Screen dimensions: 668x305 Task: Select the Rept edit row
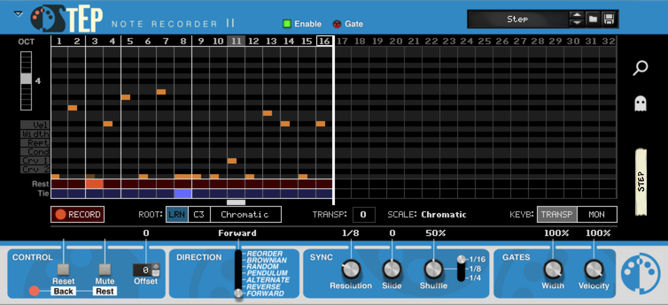pos(35,143)
